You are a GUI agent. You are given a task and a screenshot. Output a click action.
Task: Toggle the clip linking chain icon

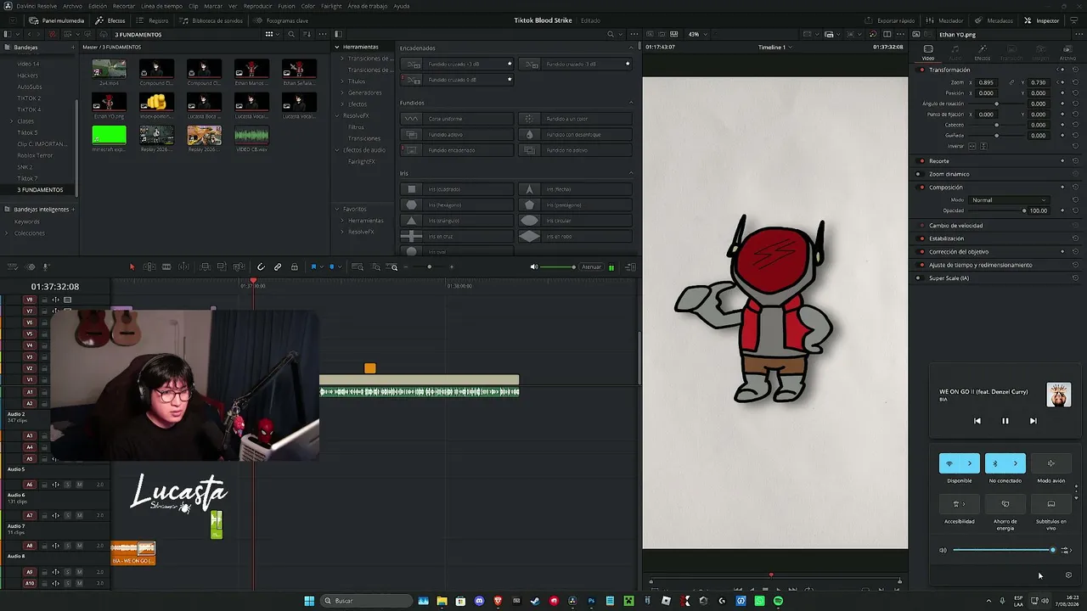[x=278, y=267]
